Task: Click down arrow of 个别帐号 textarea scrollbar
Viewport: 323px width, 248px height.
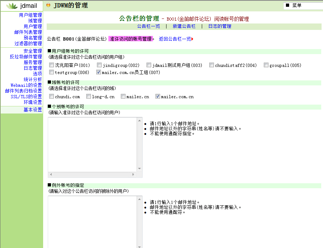Action: (x=139, y=169)
